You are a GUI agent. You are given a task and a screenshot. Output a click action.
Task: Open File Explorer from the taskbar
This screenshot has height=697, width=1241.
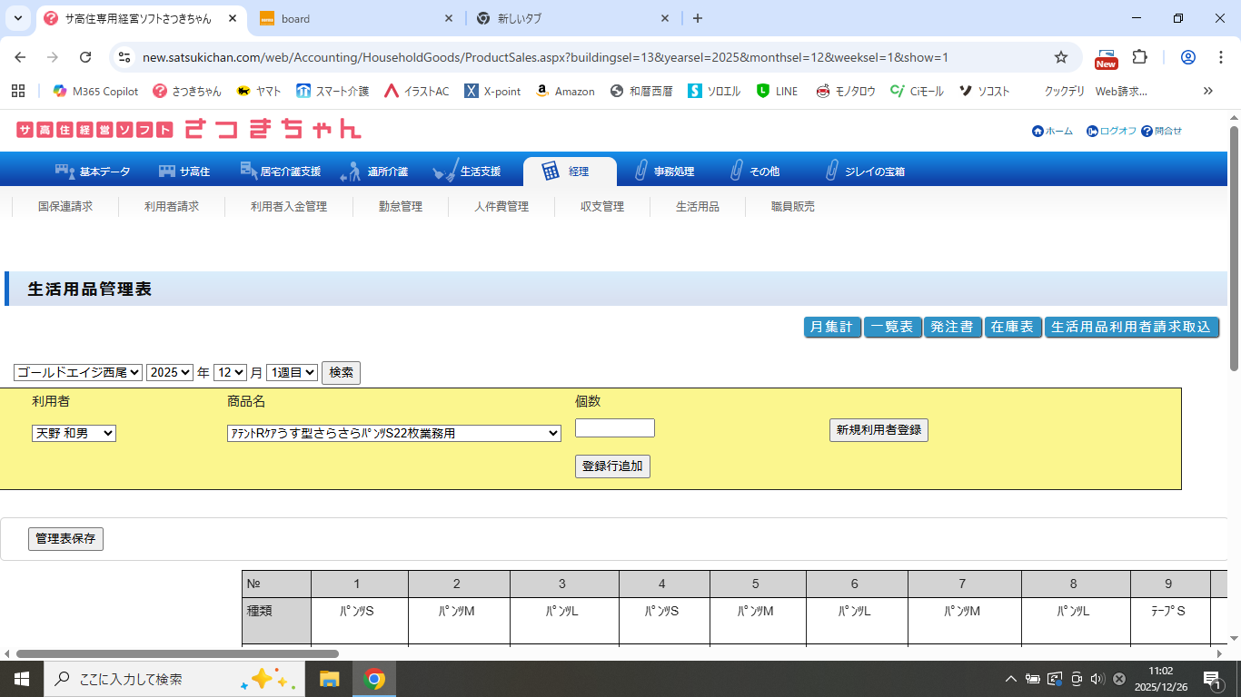(329, 679)
